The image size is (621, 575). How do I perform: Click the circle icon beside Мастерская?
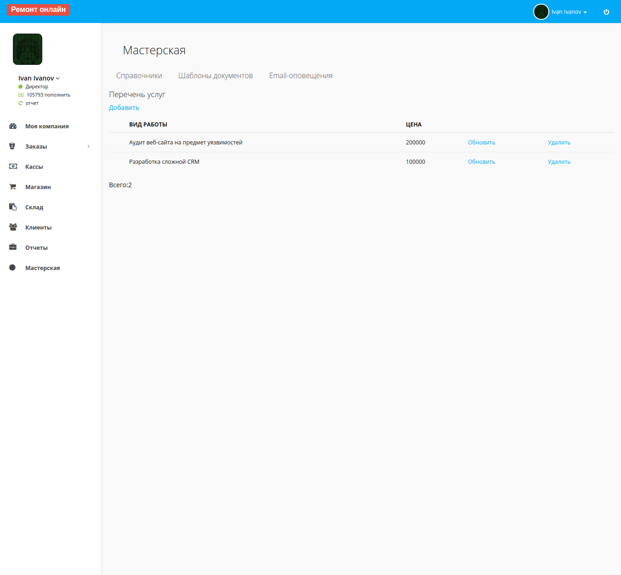12,268
